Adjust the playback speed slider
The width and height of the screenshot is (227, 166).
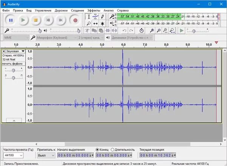[194, 31]
